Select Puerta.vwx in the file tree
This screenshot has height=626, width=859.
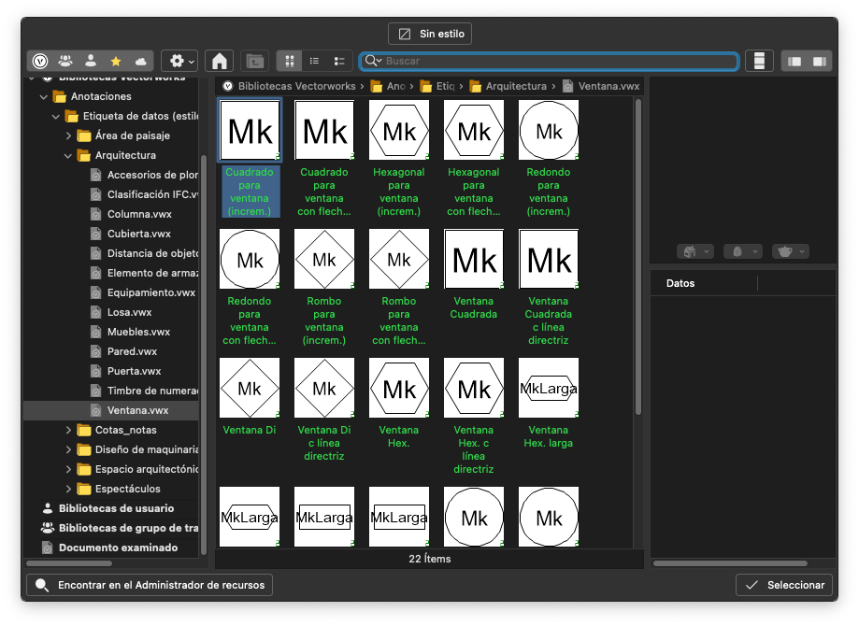[x=134, y=371]
